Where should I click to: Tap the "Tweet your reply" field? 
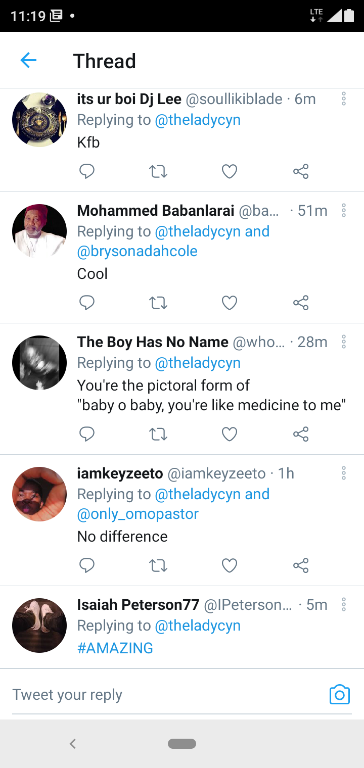(x=167, y=695)
